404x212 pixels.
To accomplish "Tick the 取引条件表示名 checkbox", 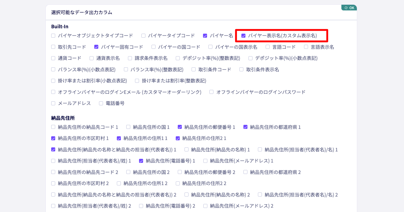I will (241, 69).
